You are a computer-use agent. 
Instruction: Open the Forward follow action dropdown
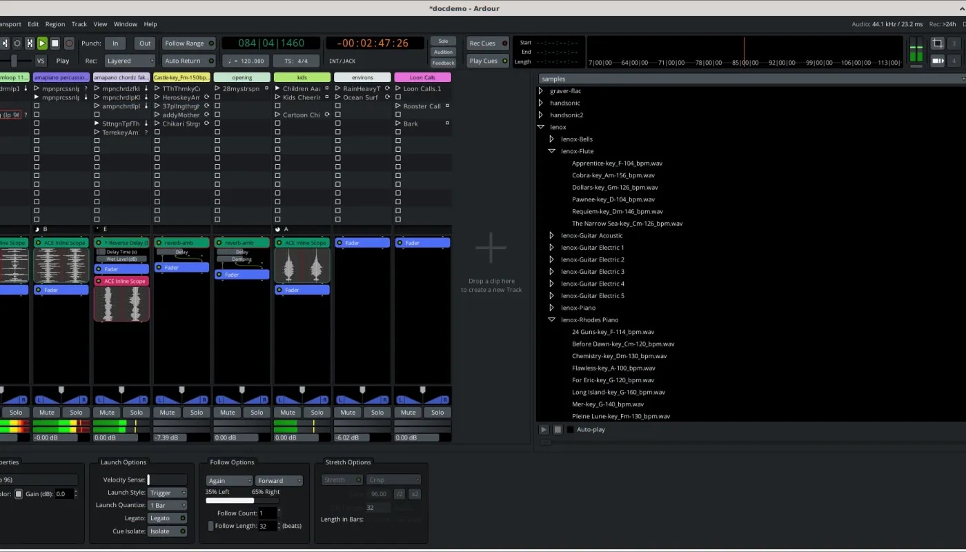tap(279, 481)
